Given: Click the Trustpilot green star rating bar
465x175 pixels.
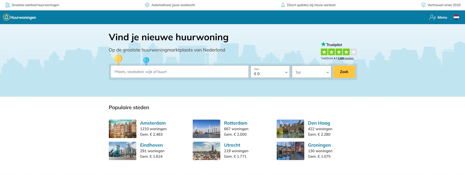Looking at the screenshot, I should coord(338,52).
